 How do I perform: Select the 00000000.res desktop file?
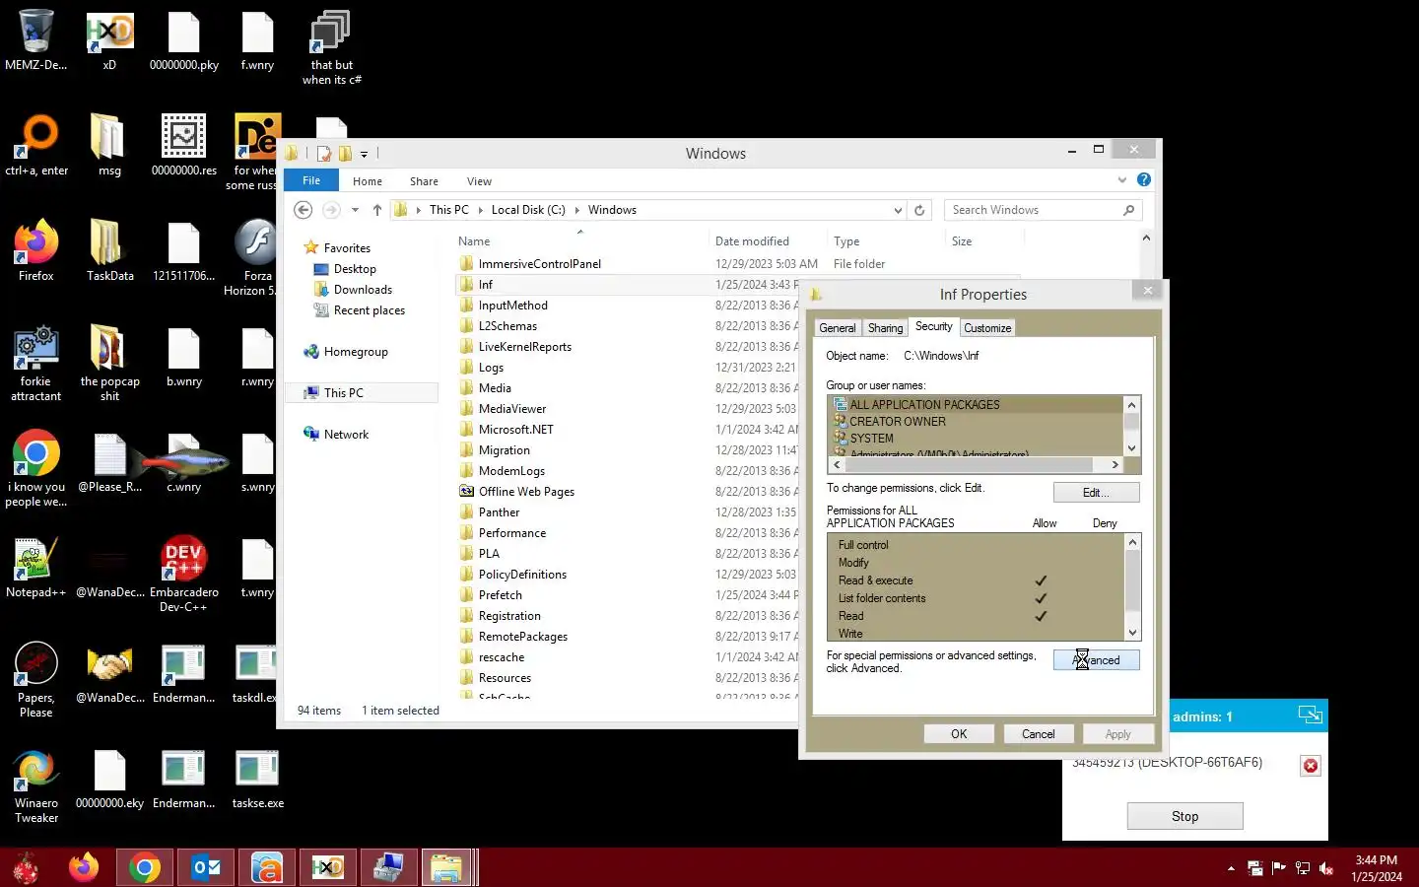tap(183, 146)
